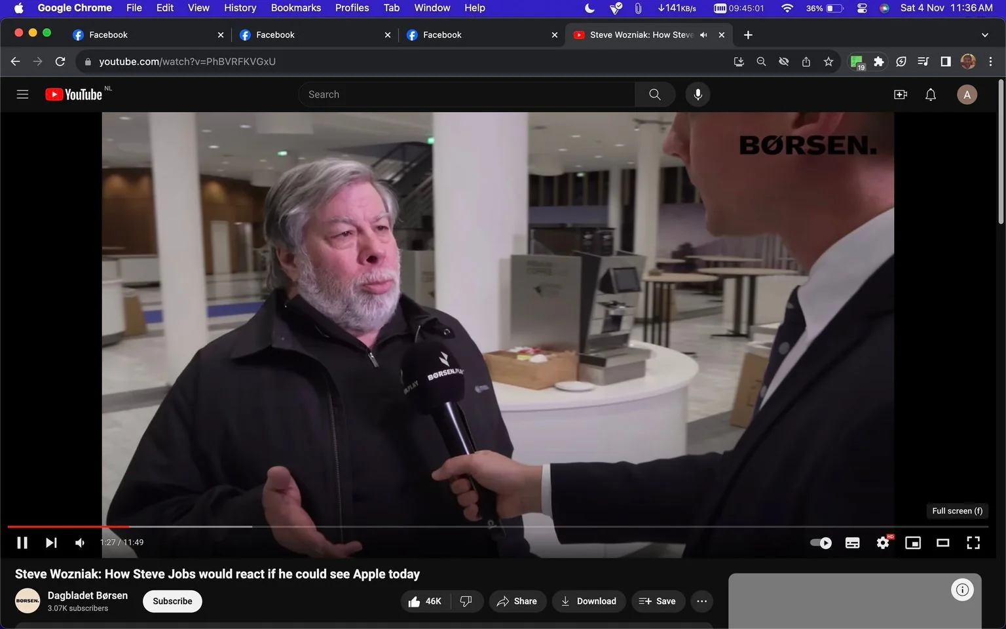Screen dimensions: 1006x629
Task: Subscribe to Dagbladet Børsen
Action: click(x=172, y=601)
